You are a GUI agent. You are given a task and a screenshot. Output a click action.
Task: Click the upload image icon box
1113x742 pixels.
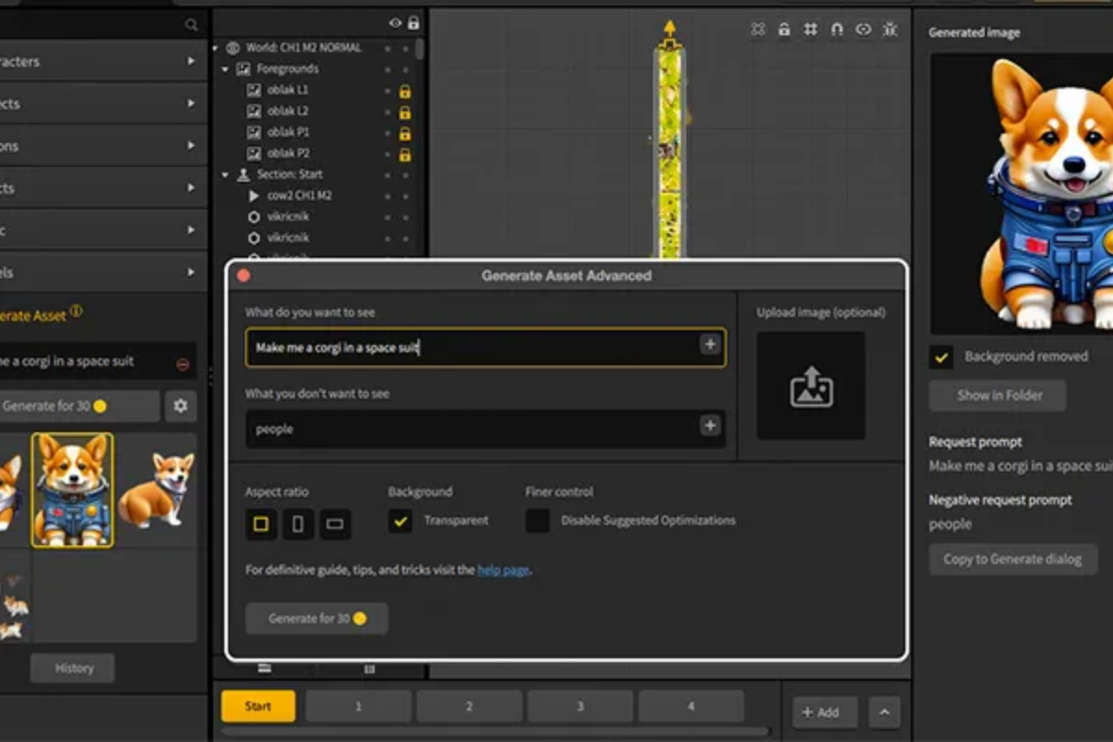click(812, 386)
